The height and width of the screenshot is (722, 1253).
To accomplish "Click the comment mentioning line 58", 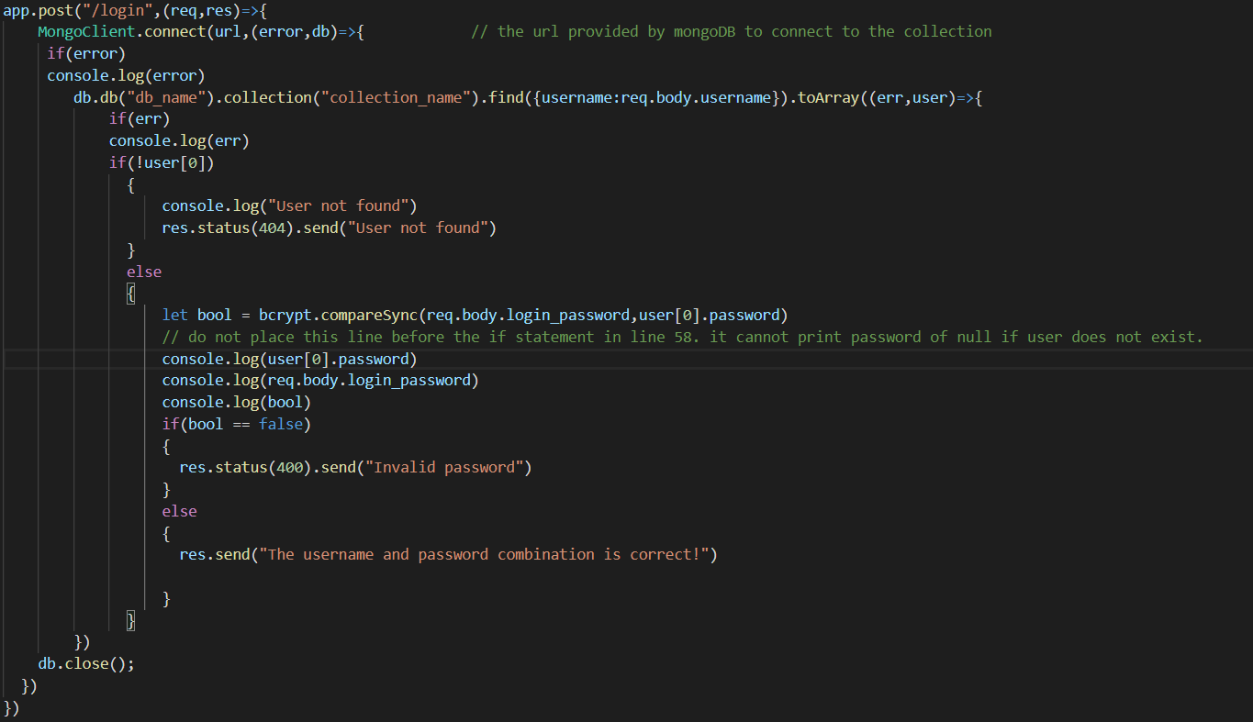I will pyautogui.click(x=682, y=337).
